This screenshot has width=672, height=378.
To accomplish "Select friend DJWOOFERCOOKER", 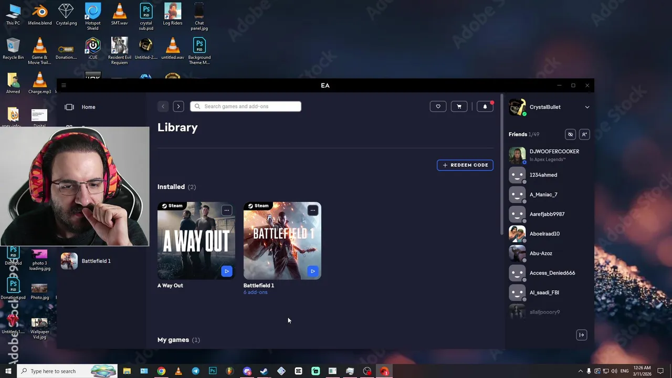I will click(549, 155).
